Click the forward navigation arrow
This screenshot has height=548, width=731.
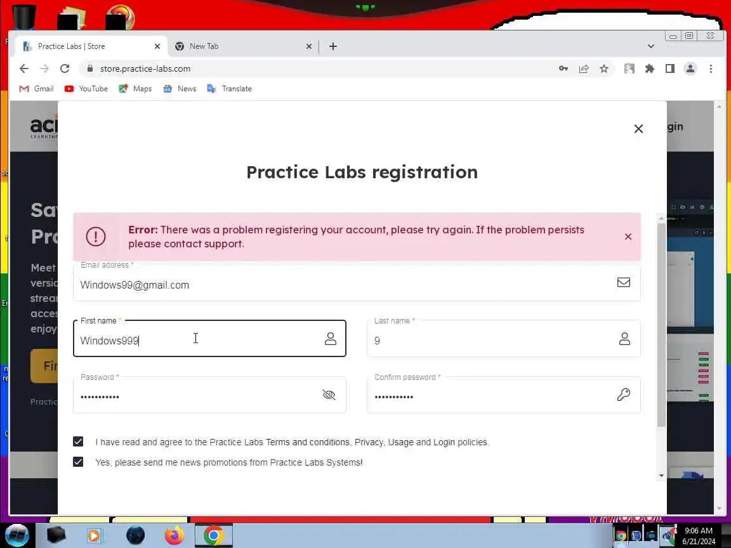tap(44, 68)
